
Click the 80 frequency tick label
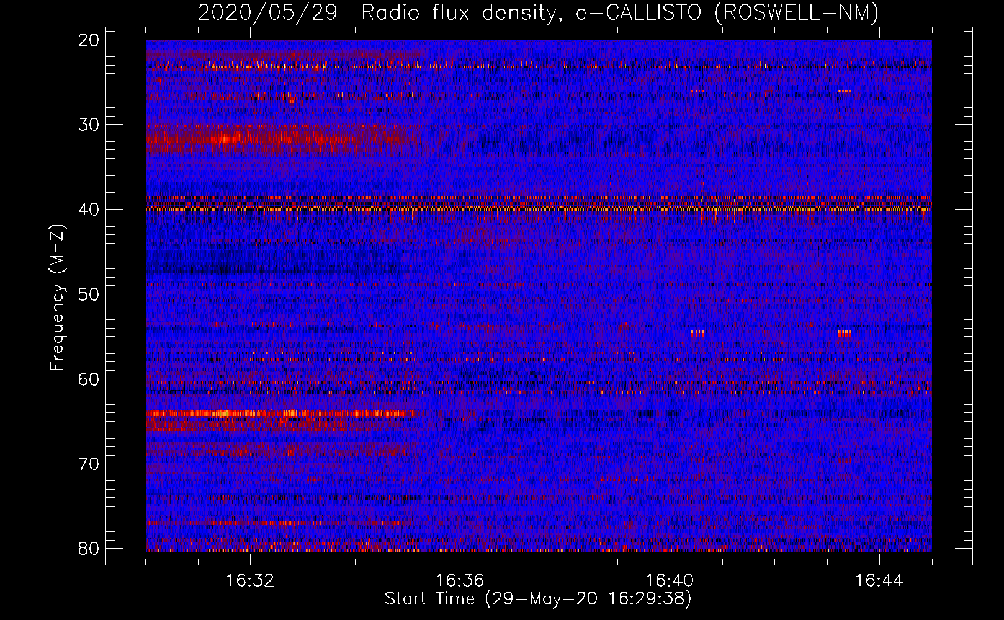(x=89, y=549)
